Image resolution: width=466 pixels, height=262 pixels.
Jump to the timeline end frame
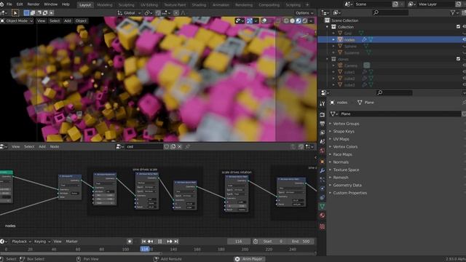[x=176, y=242]
